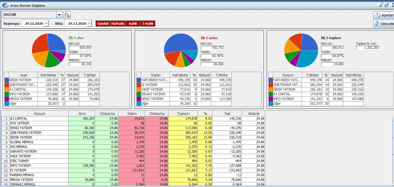Select the 3 Aylık period button

[x=148, y=24]
